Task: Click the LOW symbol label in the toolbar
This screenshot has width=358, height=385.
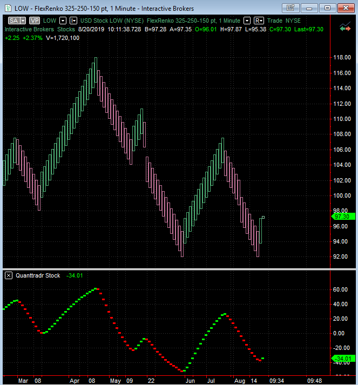Action: tap(50, 21)
